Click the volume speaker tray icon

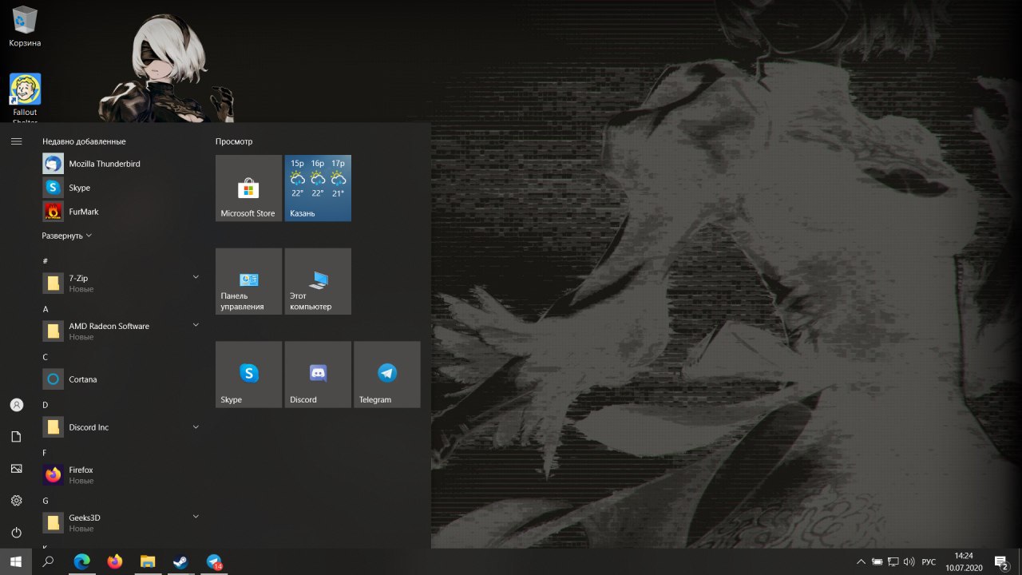[x=909, y=561]
